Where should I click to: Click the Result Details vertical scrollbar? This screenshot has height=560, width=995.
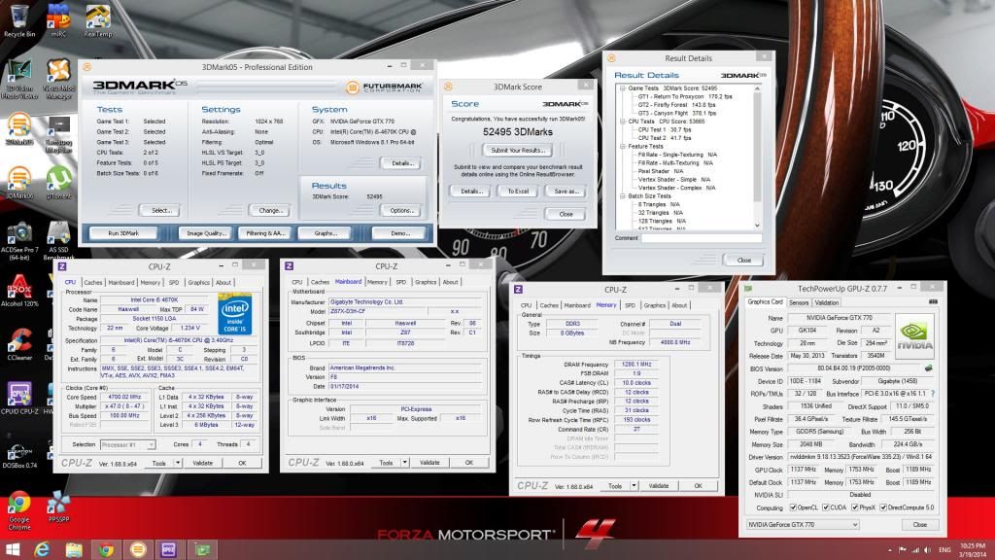757,157
